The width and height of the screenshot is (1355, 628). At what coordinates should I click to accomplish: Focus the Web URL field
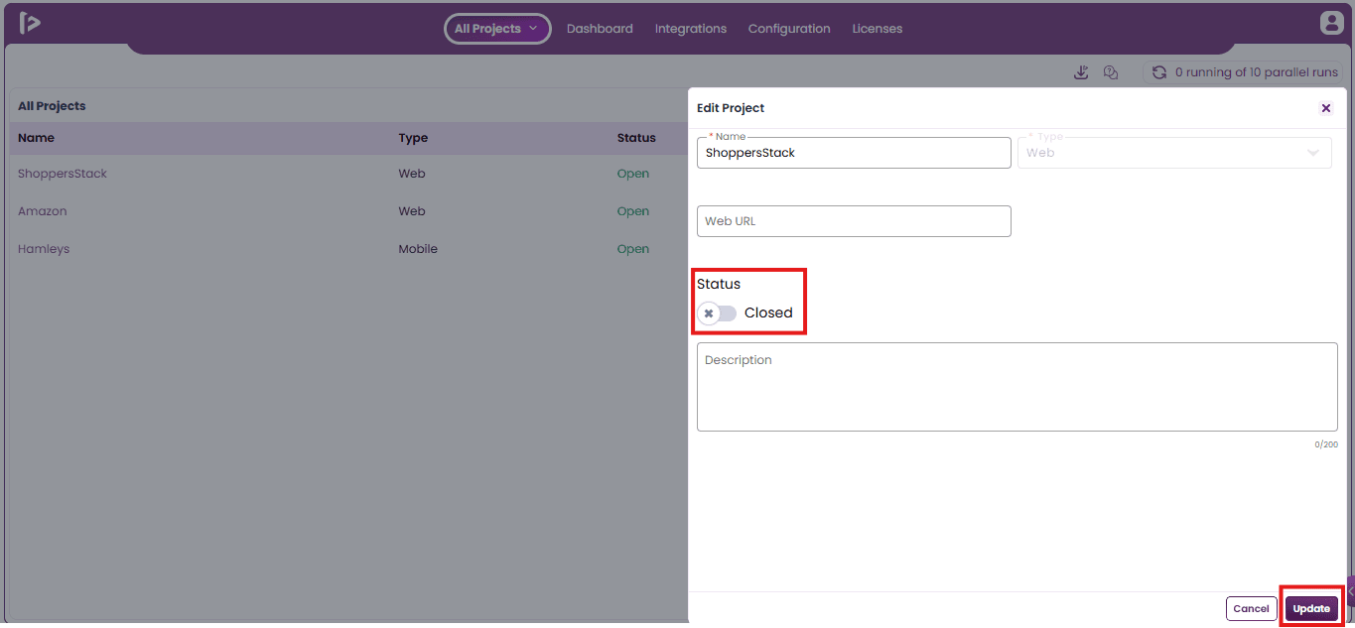coord(854,221)
